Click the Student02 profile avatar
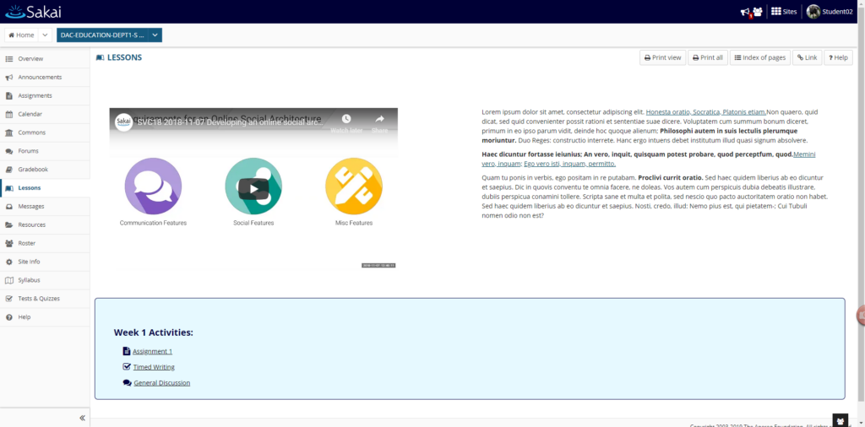This screenshot has height=427, width=865. point(813,12)
